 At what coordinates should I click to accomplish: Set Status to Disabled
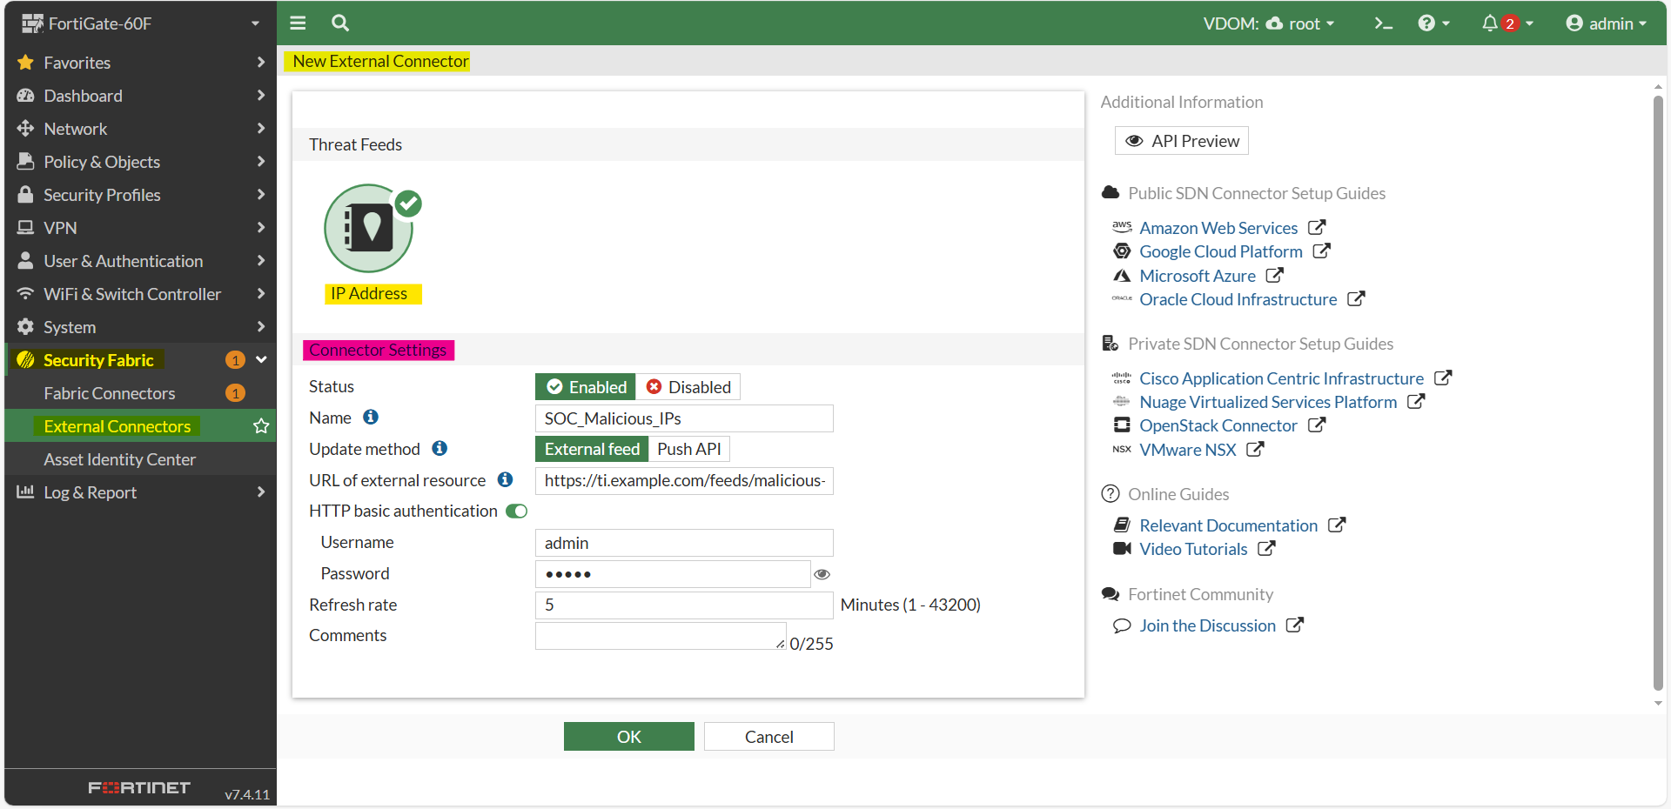[x=688, y=387]
